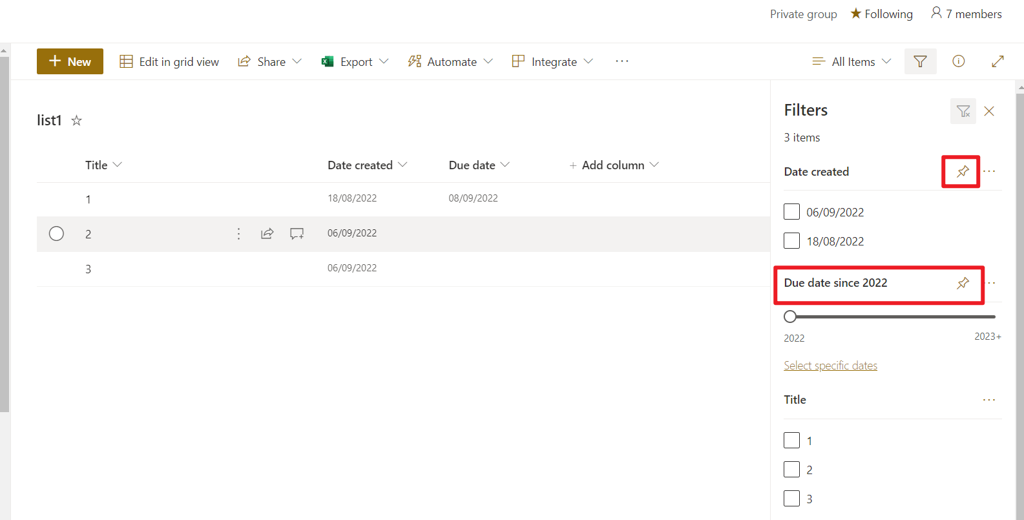Viewport: 1024px width, 520px height.
Task: Open the information details pane icon
Action: coord(959,61)
